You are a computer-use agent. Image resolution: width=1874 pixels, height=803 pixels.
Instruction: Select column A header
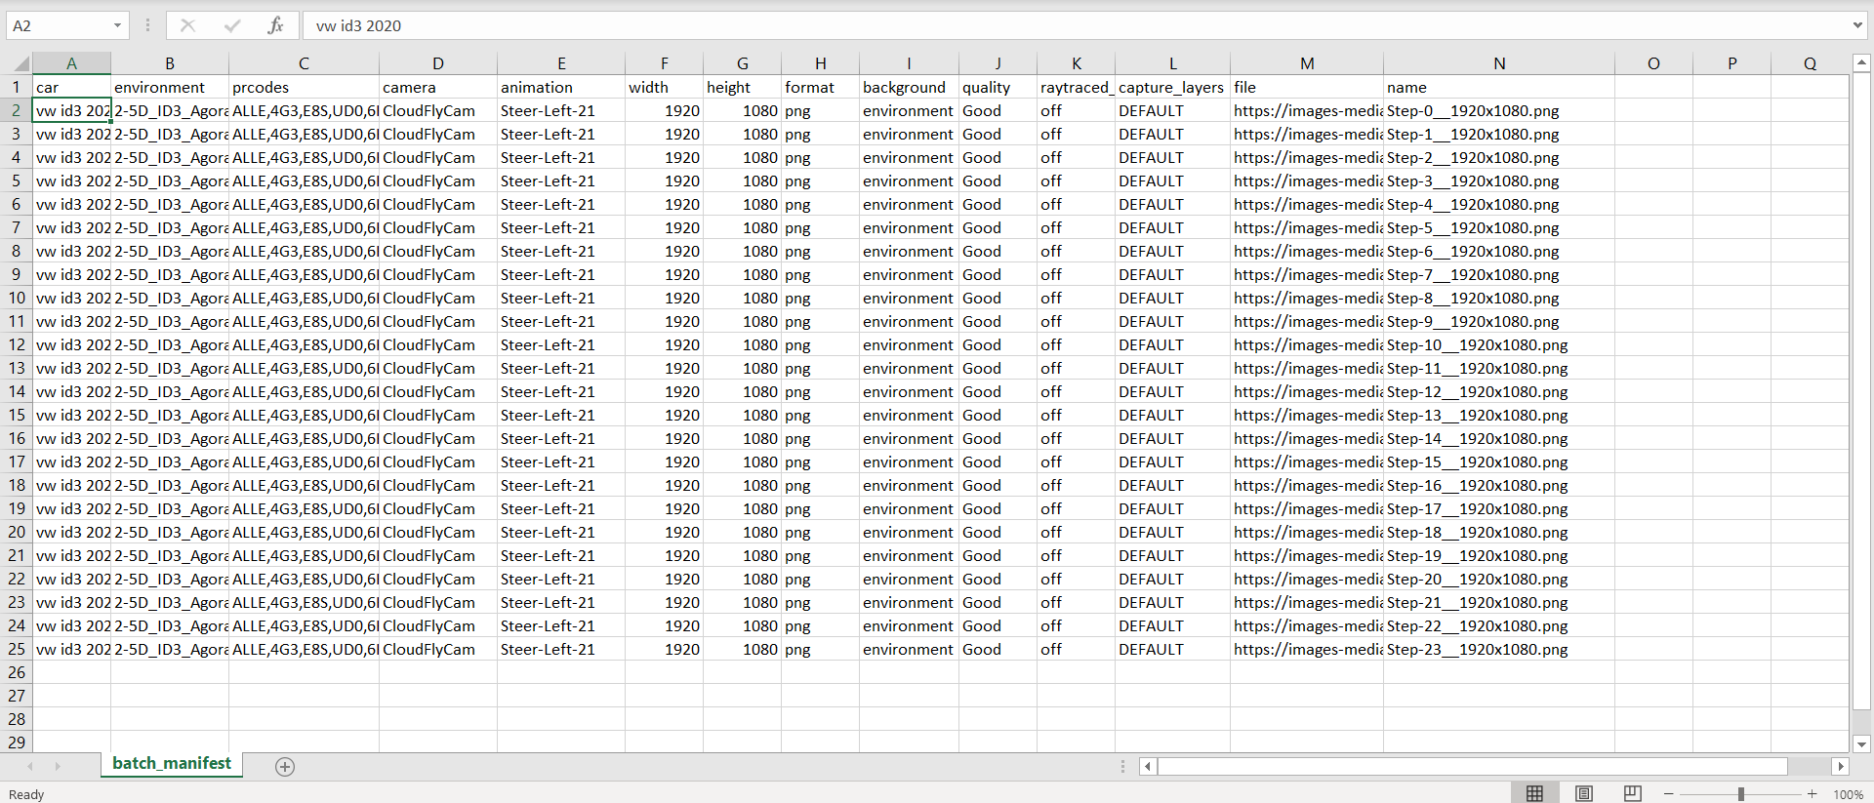[71, 63]
